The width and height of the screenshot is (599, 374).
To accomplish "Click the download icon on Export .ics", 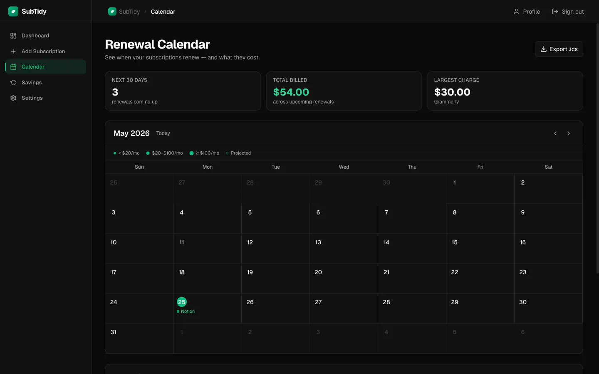I will 543,49.
